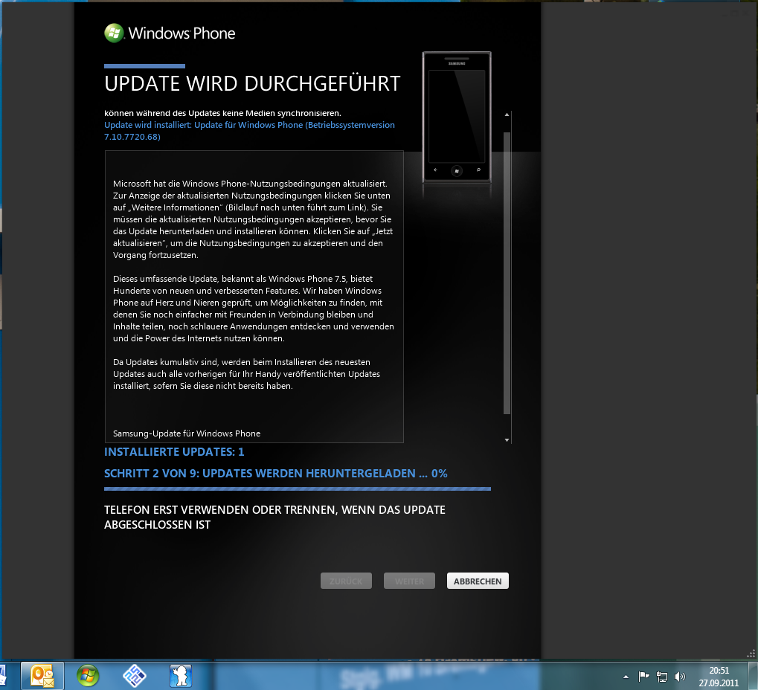Click "INSTALLIERTE UPDATES: 1" text
Screen dimensions: 758x690
[174, 452]
